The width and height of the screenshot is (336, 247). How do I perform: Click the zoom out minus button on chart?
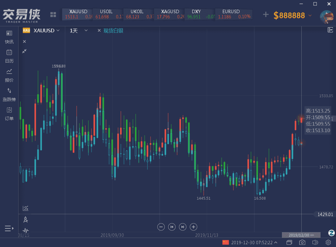tap(161, 227)
